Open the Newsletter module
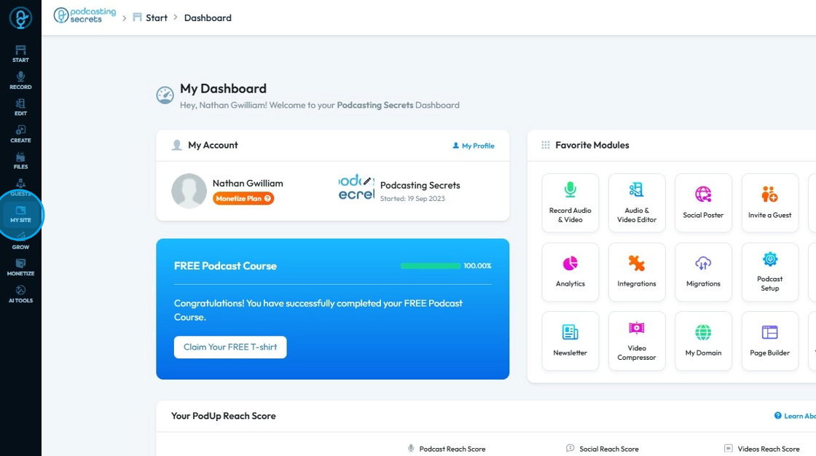This screenshot has width=816, height=456. 570,341
